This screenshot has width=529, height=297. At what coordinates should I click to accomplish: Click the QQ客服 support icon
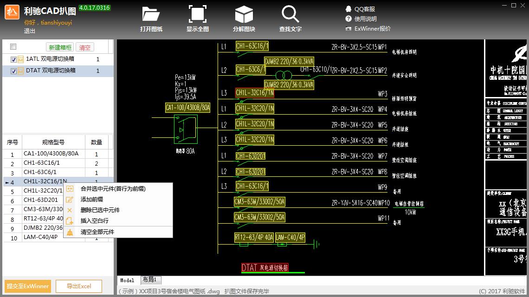pos(348,9)
